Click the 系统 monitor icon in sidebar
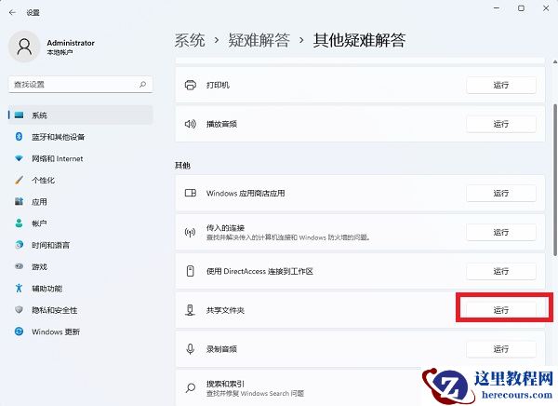The width and height of the screenshot is (558, 406). point(20,115)
